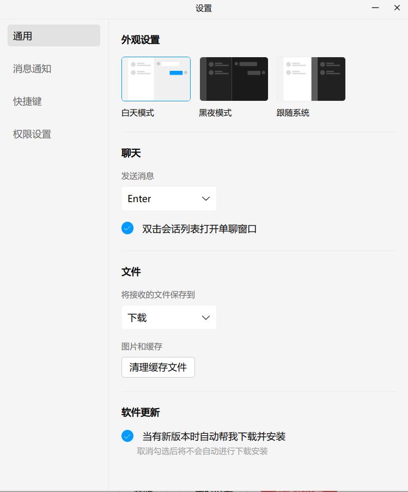Pick the 跟随系统 theme thumbnail
Image resolution: width=408 pixels, height=492 pixels.
point(311,79)
